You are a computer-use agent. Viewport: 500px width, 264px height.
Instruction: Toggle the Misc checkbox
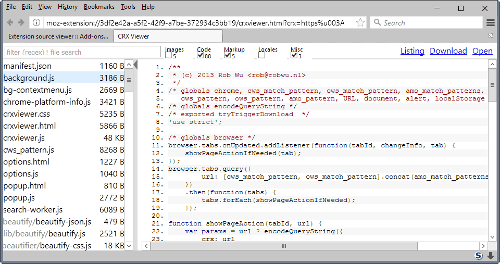[x=294, y=56]
